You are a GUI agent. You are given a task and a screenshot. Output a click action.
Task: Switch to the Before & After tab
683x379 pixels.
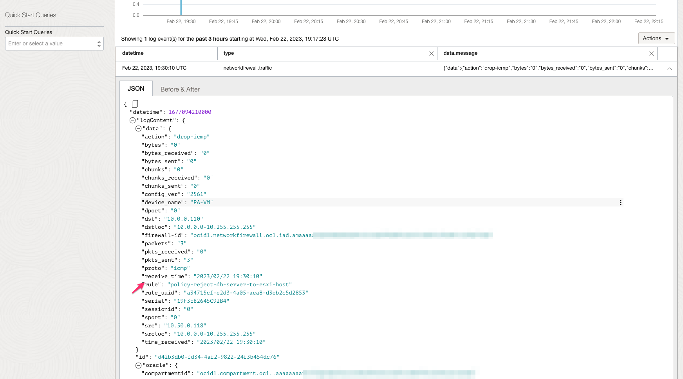pyautogui.click(x=180, y=89)
